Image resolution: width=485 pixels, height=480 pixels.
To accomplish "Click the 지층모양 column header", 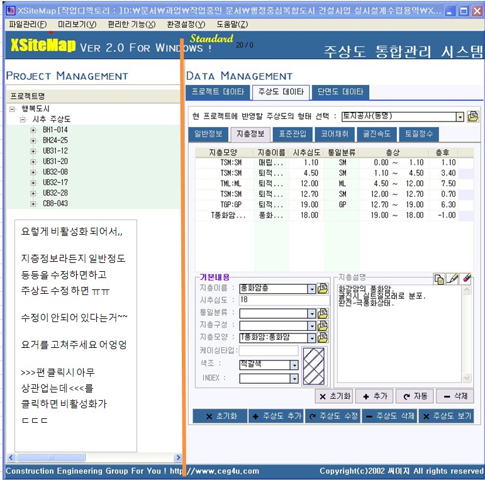I will click(224, 152).
